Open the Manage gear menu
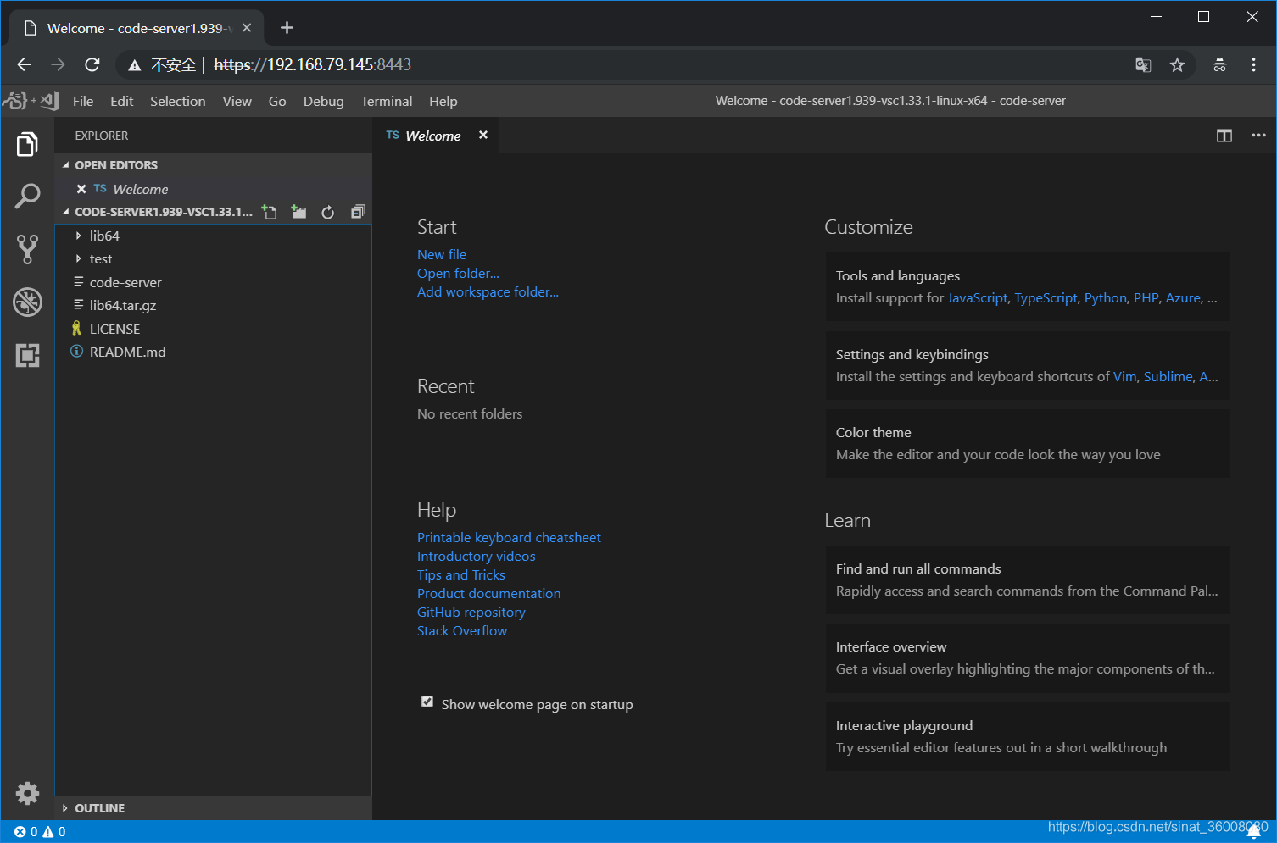This screenshot has height=843, width=1277. (x=27, y=793)
